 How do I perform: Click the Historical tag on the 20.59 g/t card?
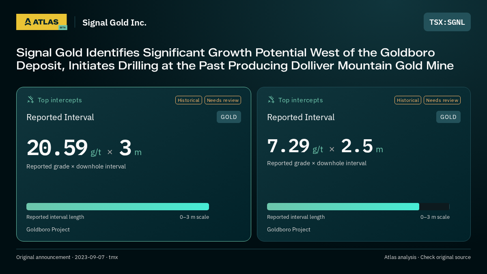coord(189,100)
